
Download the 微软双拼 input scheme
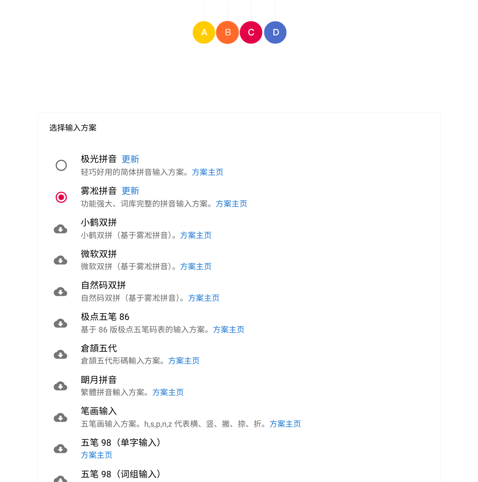[x=60, y=260]
